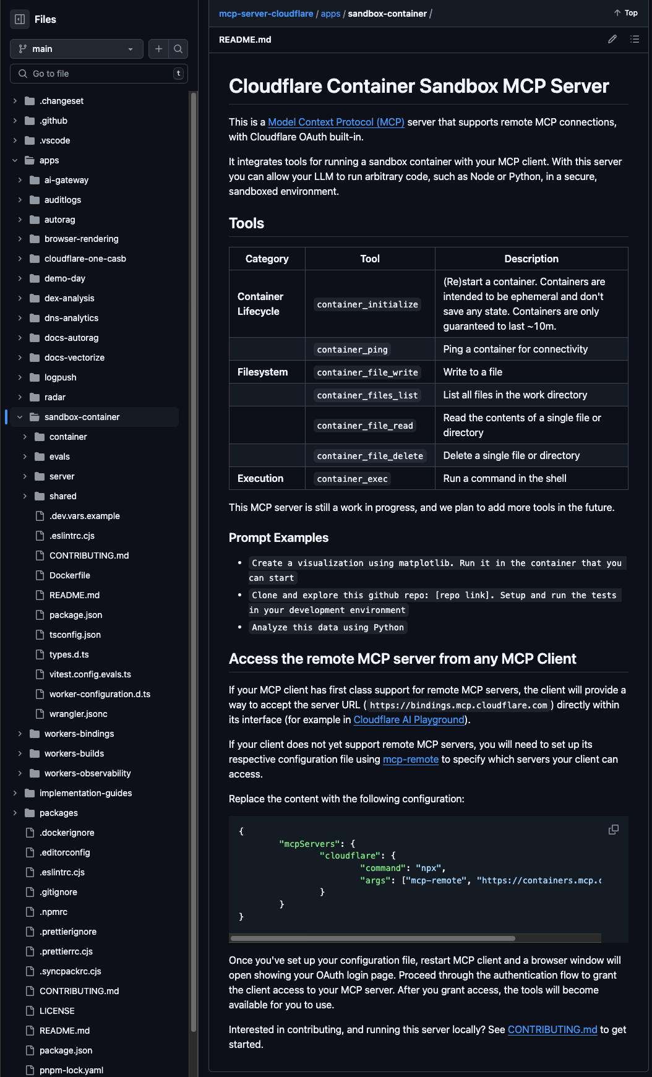The width and height of the screenshot is (652, 1077).
Task: Expand the .vscode folder chevron
Action: pos(15,140)
